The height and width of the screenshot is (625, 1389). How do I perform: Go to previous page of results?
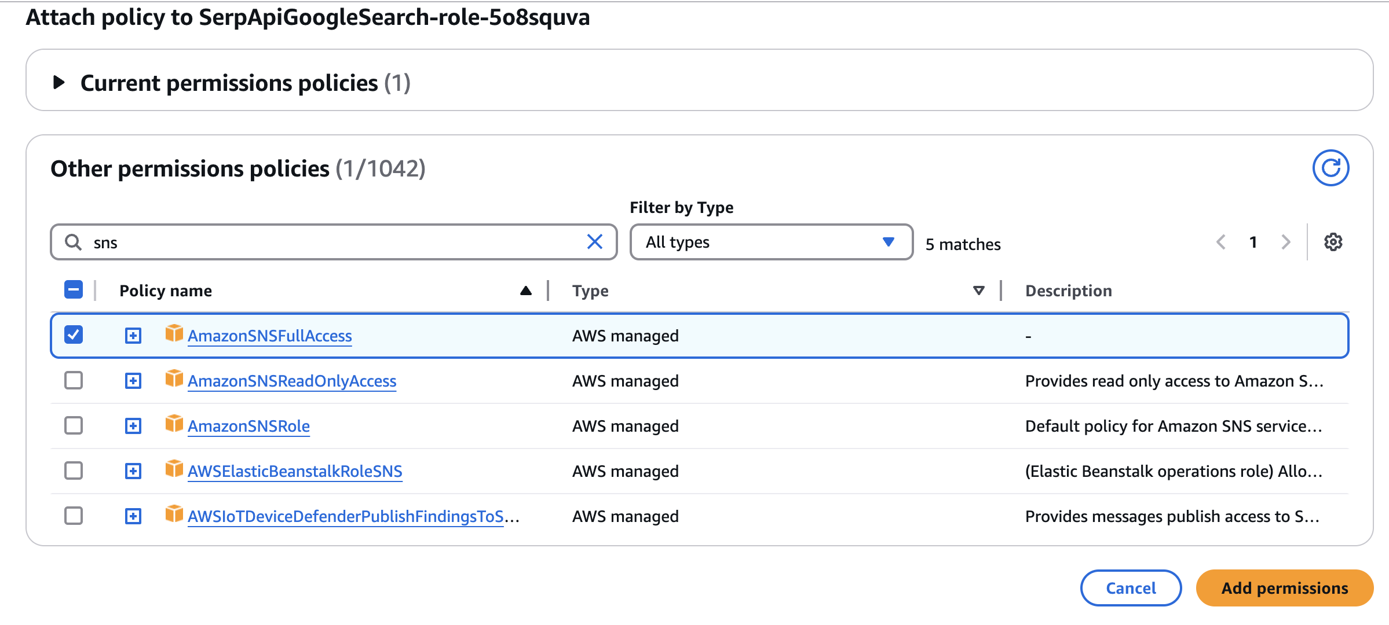tap(1221, 242)
